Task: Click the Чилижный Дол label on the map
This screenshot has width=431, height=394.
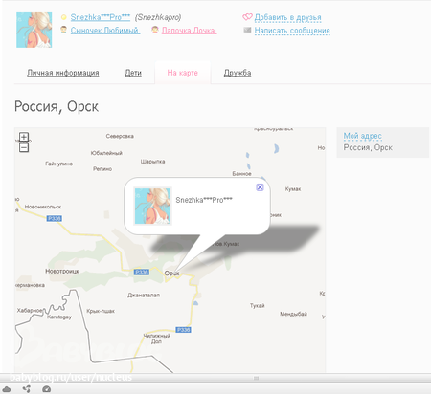Action: (x=156, y=339)
